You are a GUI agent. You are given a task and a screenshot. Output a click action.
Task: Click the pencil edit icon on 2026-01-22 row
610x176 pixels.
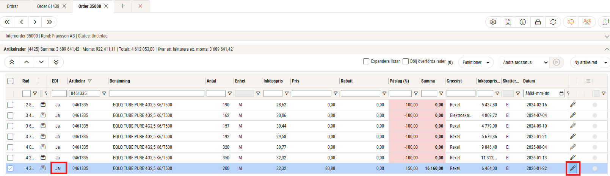(x=573, y=168)
